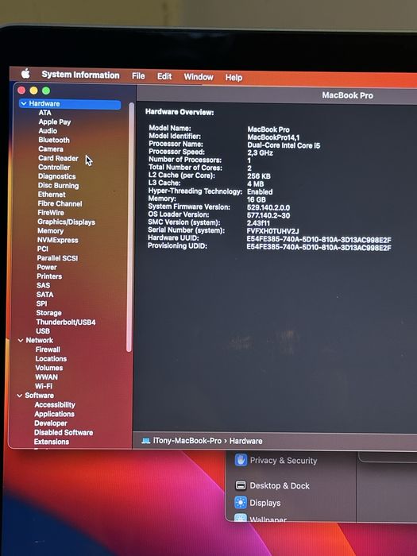The image size is (417, 556).
Task: Click the Displays sun icon
Action: (x=241, y=503)
